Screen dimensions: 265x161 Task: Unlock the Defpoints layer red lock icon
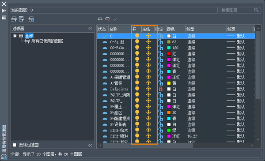tap(161, 89)
